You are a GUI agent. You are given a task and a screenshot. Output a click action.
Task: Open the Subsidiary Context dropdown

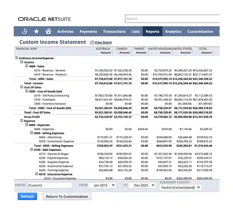(x=180, y=188)
